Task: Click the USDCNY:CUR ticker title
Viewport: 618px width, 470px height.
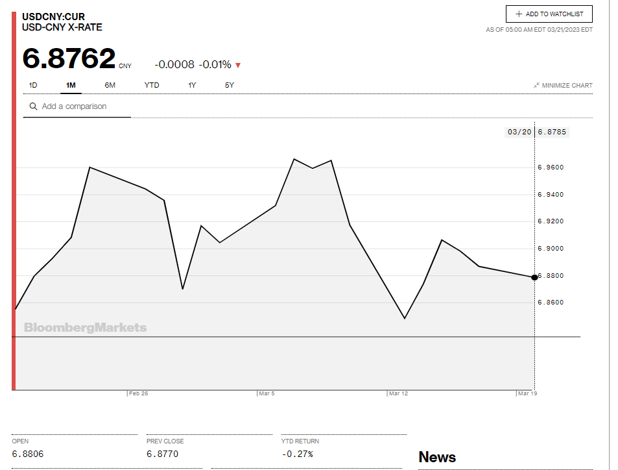Action: (x=53, y=16)
